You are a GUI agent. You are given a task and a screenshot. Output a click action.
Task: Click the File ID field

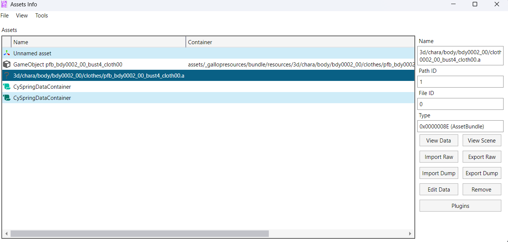(460, 104)
